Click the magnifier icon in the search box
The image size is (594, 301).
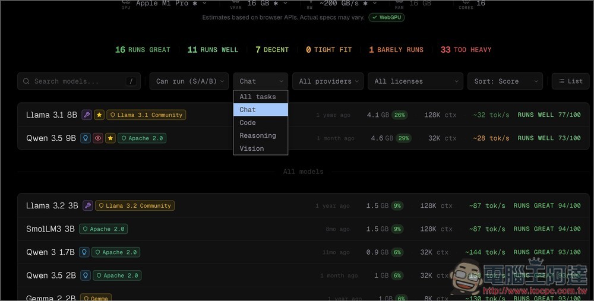[26, 81]
